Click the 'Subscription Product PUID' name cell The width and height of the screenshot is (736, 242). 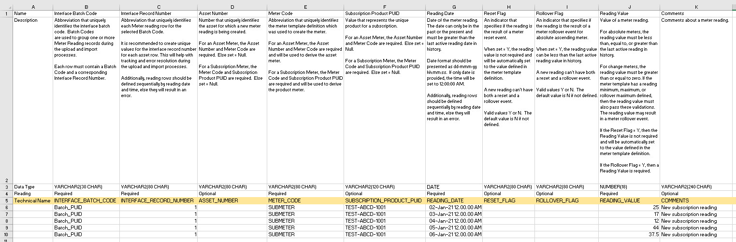click(385, 14)
